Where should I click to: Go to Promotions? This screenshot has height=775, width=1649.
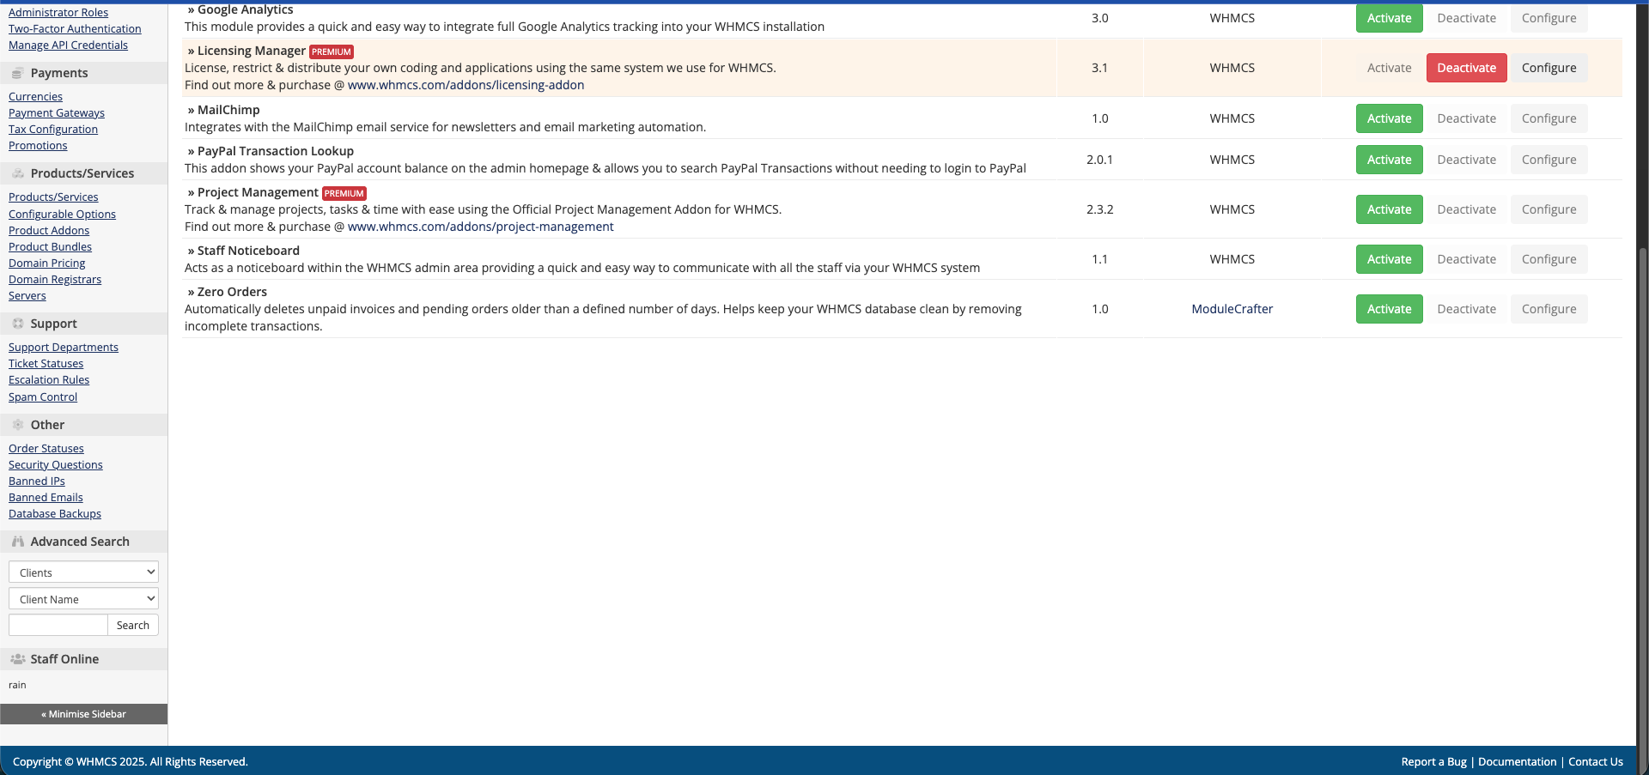coord(38,146)
